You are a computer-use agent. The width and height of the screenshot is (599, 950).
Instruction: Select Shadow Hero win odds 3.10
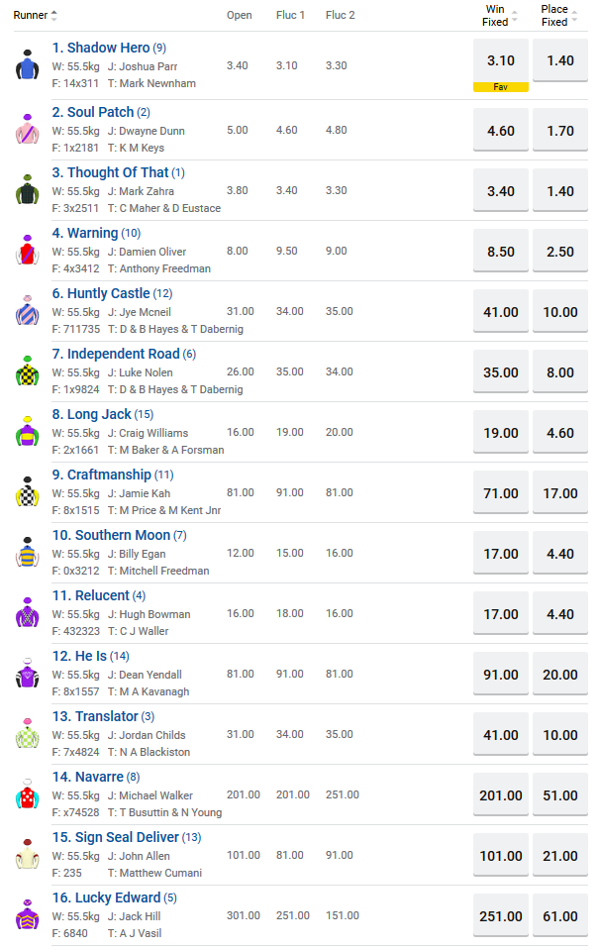pos(500,60)
